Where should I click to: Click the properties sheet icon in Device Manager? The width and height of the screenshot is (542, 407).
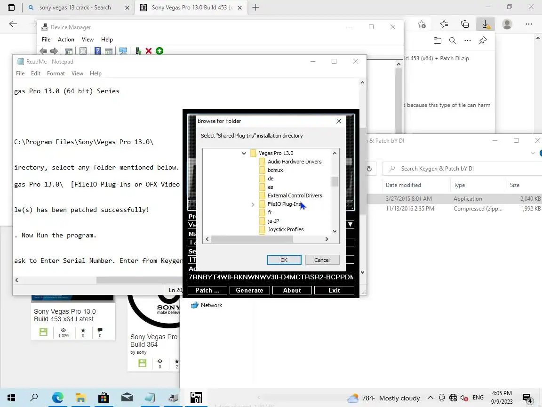83,51
